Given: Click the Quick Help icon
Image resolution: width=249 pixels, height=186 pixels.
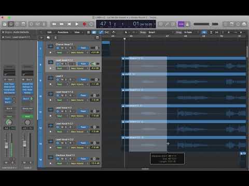Looking at the screenshot, I should pyautogui.click(x=17, y=24).
